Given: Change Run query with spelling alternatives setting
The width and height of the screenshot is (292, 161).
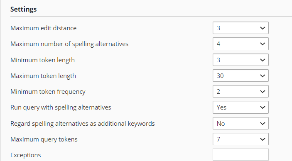Looking at the screenshot, I should tap(240, 107).
